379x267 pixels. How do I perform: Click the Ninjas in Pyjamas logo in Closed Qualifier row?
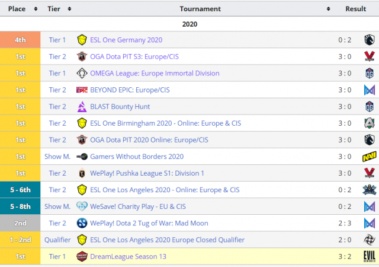(x=369, y=240)
